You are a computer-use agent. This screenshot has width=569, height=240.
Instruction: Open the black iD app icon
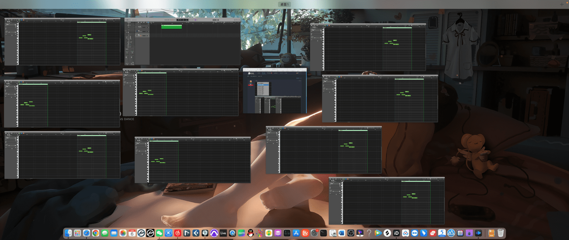pos(396,233)
